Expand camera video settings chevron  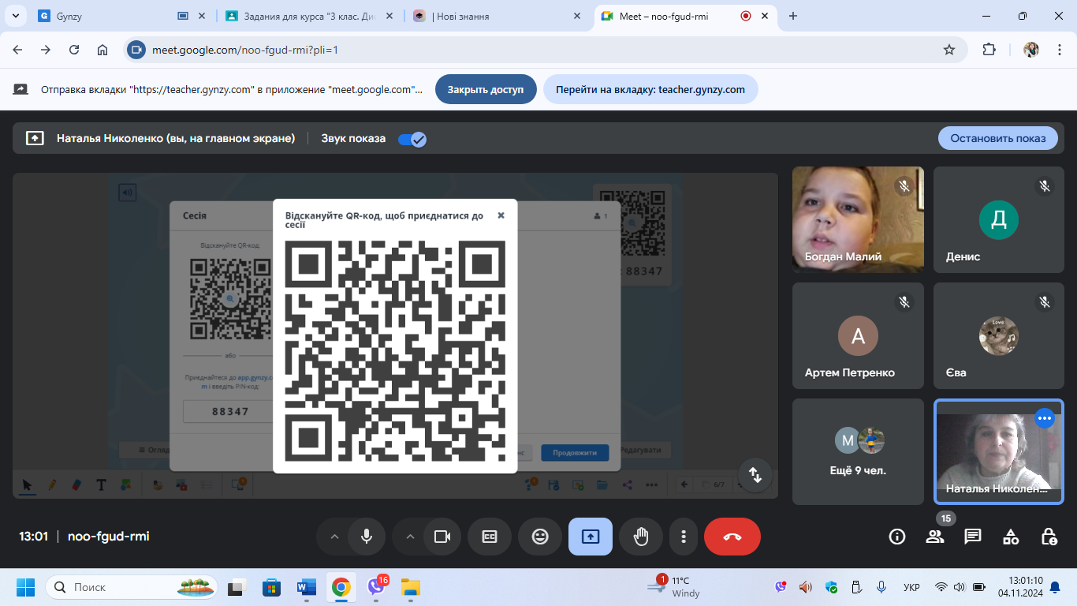point(410,537)
